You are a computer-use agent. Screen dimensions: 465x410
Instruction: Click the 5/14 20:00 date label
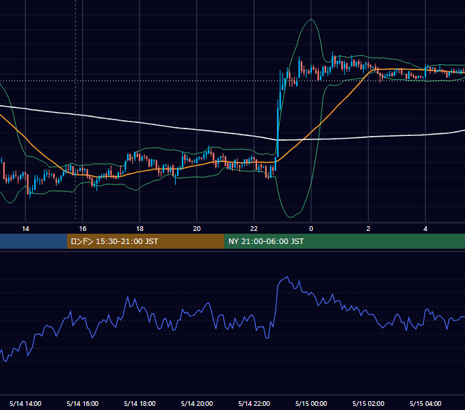(x=197, y=403)
